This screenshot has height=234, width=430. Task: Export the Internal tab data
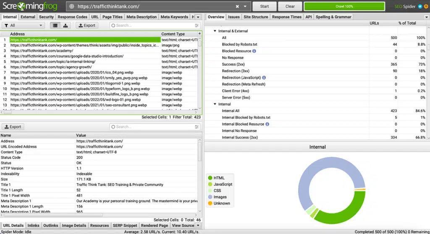click(87, 26)
